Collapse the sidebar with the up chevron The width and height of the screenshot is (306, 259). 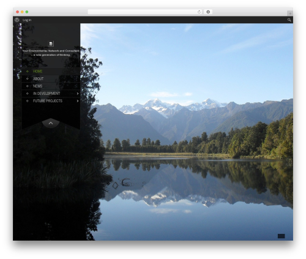click(x=51, y=123)
